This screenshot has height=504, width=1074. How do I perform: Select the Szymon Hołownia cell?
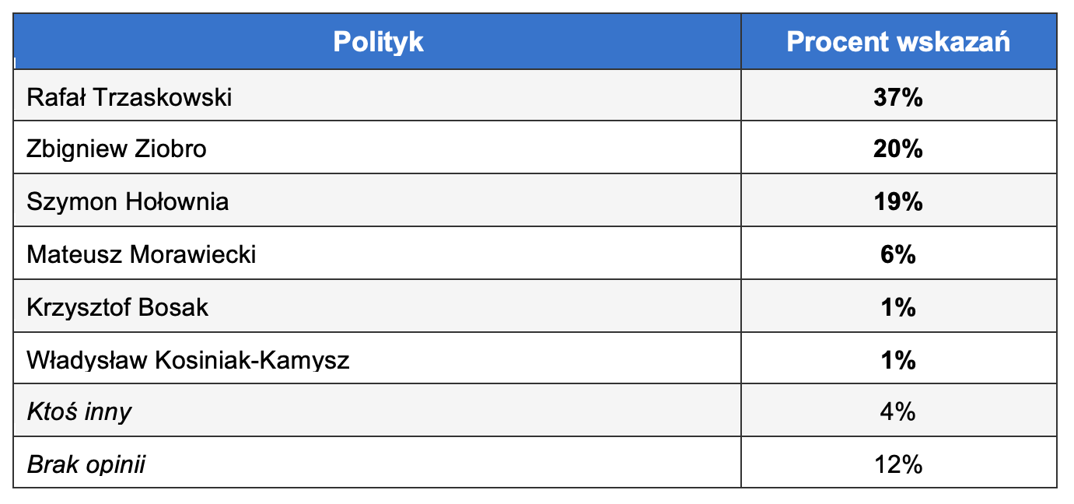coord(128,201)
